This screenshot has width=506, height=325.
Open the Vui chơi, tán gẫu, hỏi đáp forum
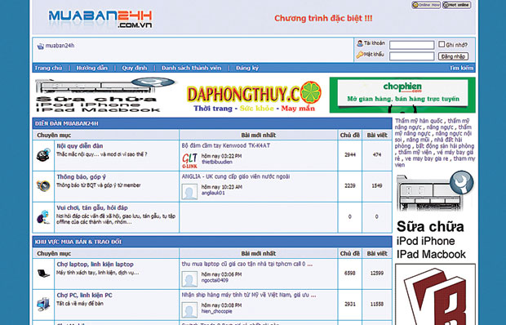(92, 208)
